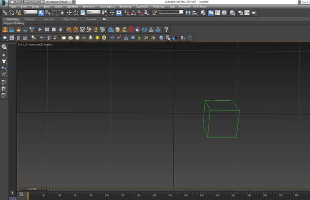Toggle the Angle Snap button
The width and height of the screenshot is (310, 200).
point(134,12)
